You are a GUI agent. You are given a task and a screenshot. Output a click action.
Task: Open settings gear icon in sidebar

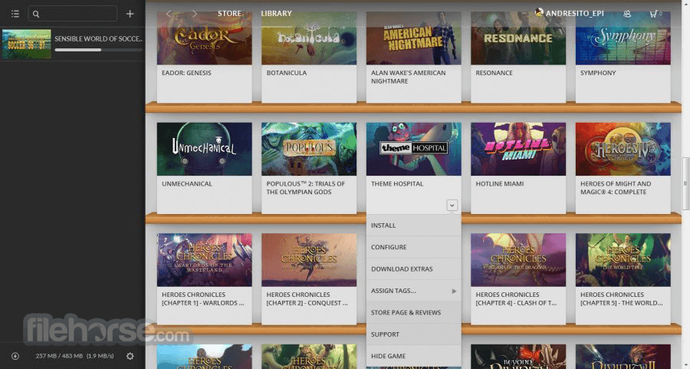(x=130, y=356)
